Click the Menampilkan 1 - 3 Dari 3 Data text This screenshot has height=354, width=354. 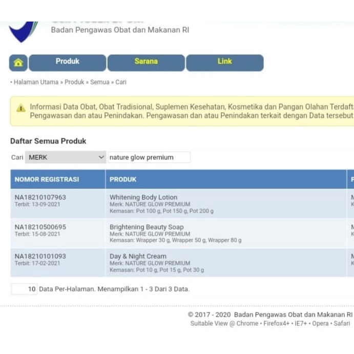point(143,289)
